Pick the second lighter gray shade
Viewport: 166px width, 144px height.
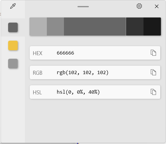click(x=55, y=27)
